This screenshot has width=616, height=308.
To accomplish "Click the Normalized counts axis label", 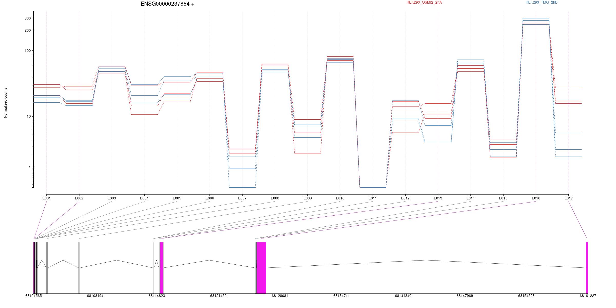I will coord(5,103).
